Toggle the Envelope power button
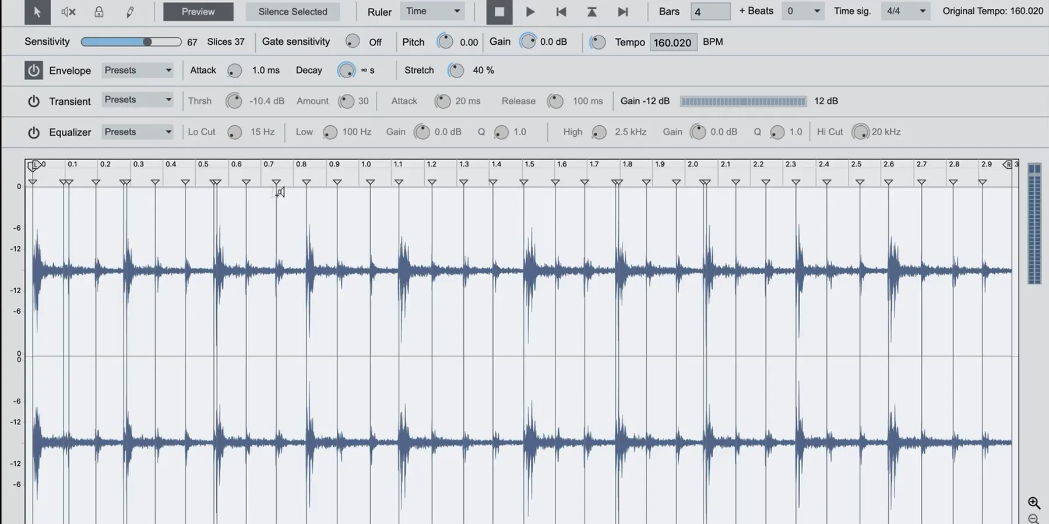 pyautogui.click(x=34, y=70)
